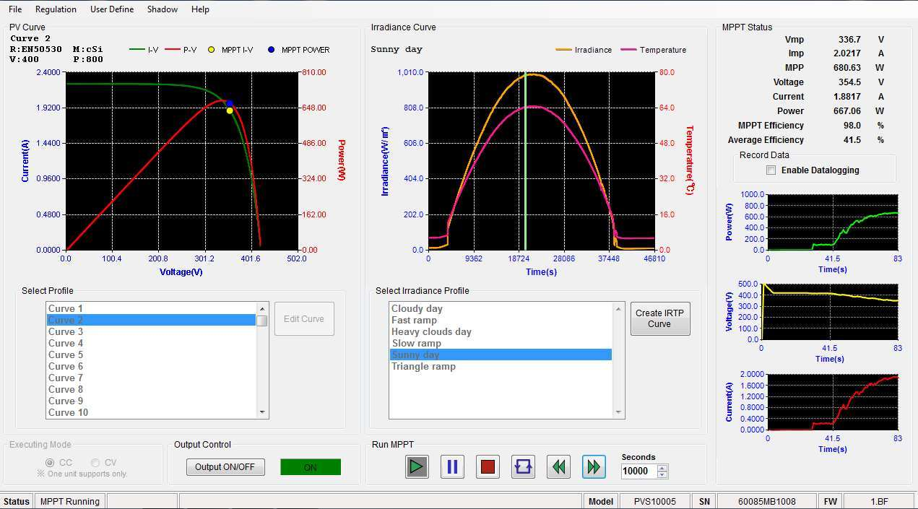Start the MPPT run with the play button
This screenshot has height=509, width=918.
click(x=417, y=467)
